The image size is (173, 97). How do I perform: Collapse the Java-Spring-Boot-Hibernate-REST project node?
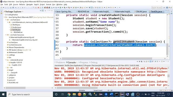click(x=4, y=17)
